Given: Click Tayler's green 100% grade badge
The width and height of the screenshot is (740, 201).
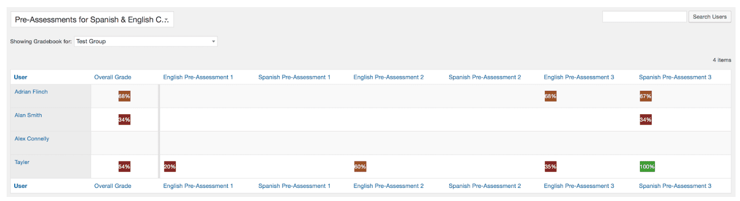Looking at the screenshot, I should pyautogui.click(x=647, y=166).
